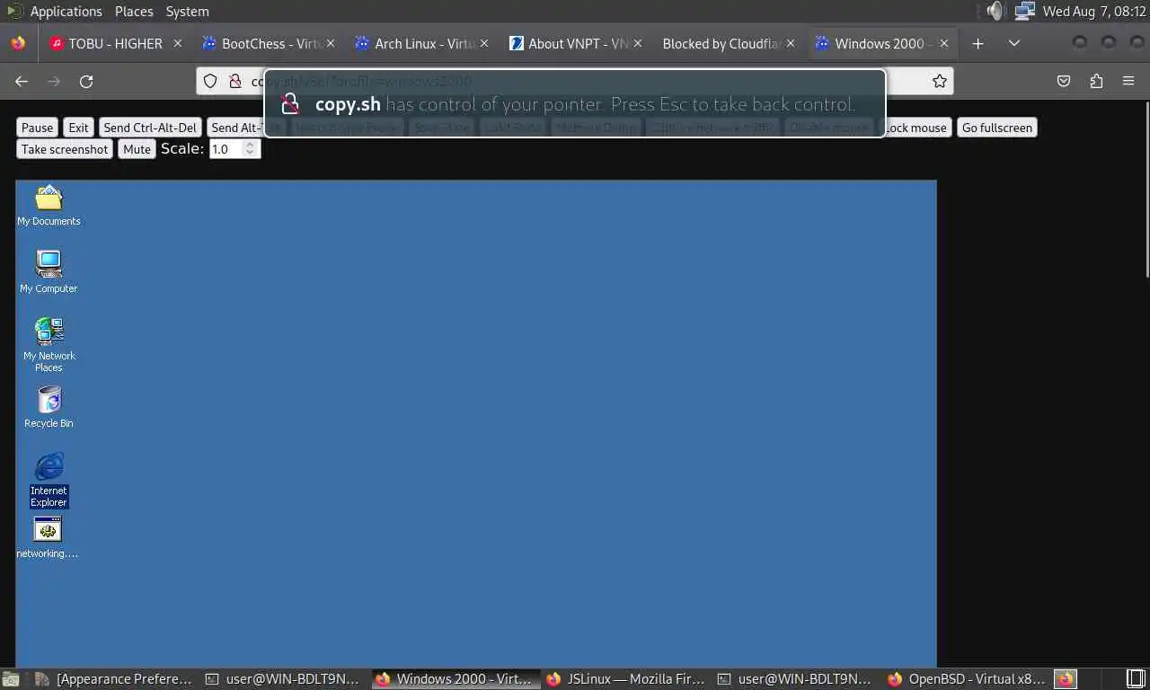Select the Recycle Bin icon

pos(49,407)
